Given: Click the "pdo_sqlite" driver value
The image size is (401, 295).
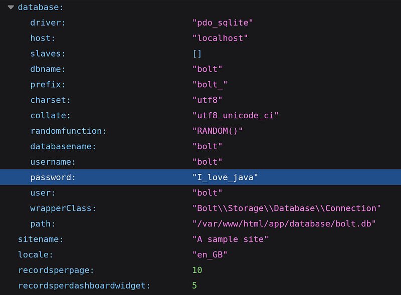Looking at the screenshot, I should (223, 23).
